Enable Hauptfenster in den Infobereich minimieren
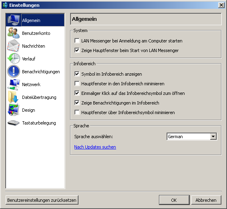This screenshot has width=227, height=209. (x=77, y=84)
